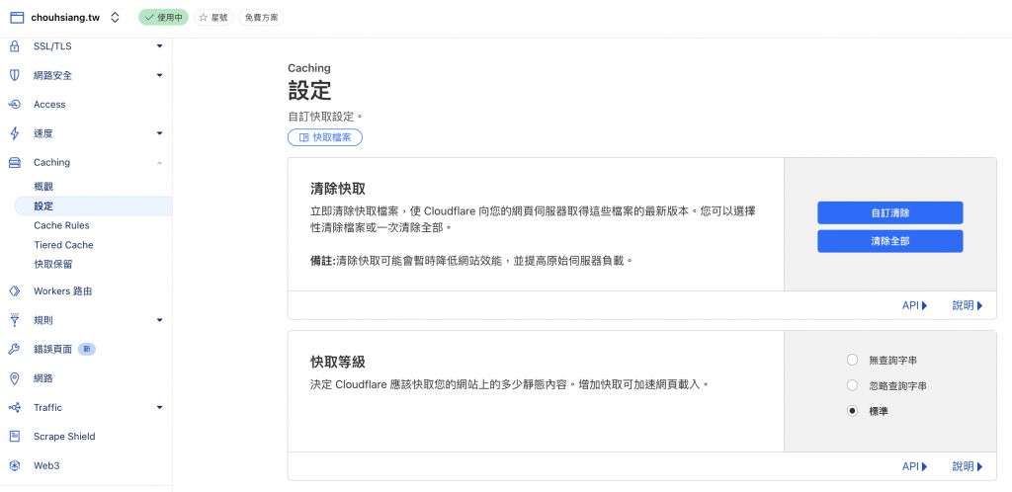Click the 自訂快取設定。 description text

(325, 118)
